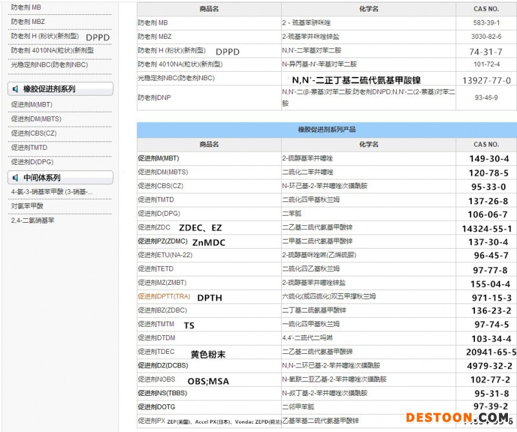Open the 促进剂ETU(NA-22) product link
This screenshot has height=432, width=517.
(x=164, y=255)
